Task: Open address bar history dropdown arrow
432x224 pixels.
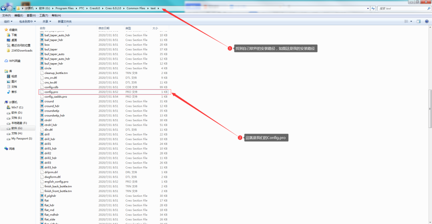Action: (368, 8)
